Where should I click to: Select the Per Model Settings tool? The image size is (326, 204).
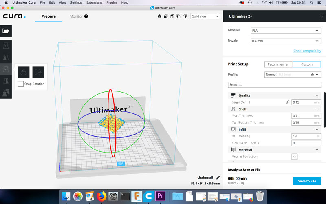pos(6,93)
